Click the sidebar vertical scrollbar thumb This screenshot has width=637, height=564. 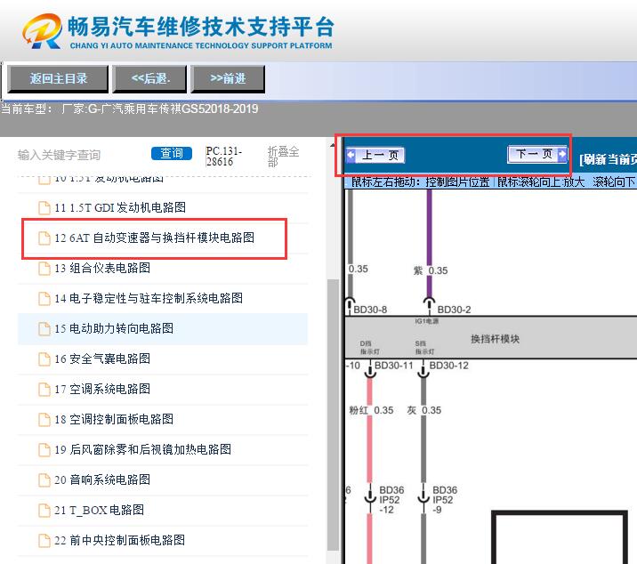click(x=333, y=415)
